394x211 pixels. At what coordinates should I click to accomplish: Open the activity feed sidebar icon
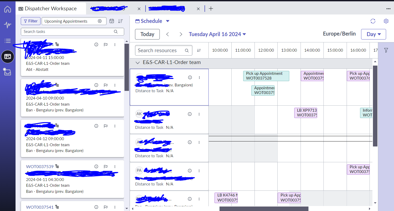coord(8,25)
